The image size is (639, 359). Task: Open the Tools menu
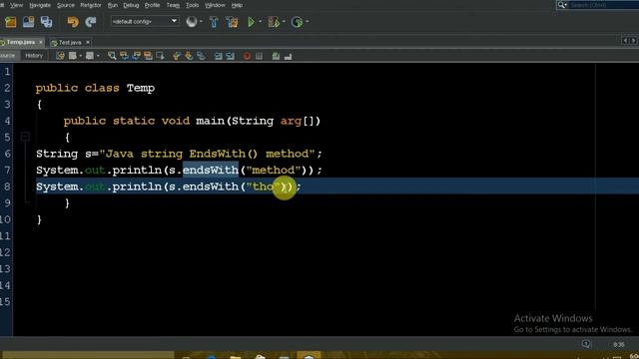coord(192,5)
